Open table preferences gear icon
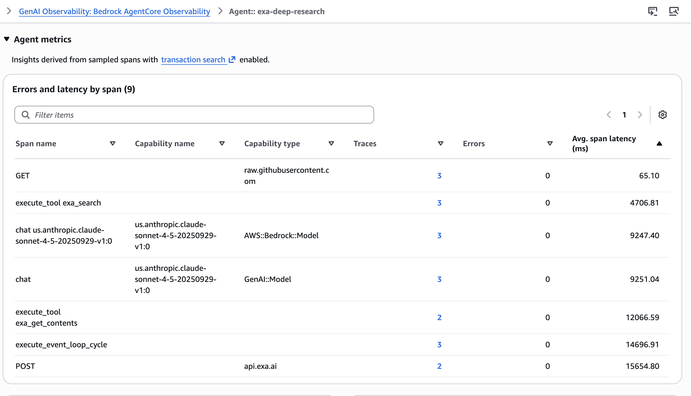 point(663,115)
